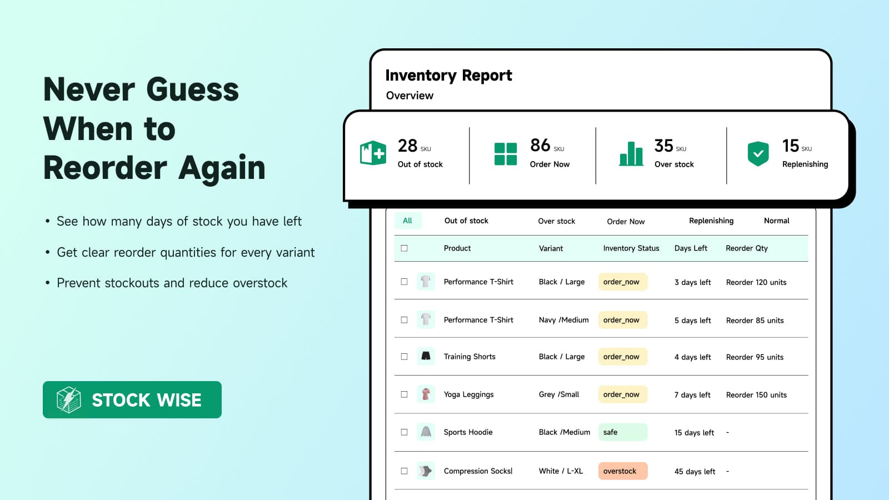Screen dimensions: 889x500
Task: Open the Sports Hoodie product thumbnail
Action: click(426, 432)
